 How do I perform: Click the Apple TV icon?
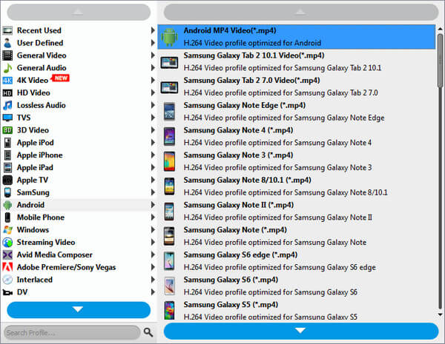tap(7, 180)
